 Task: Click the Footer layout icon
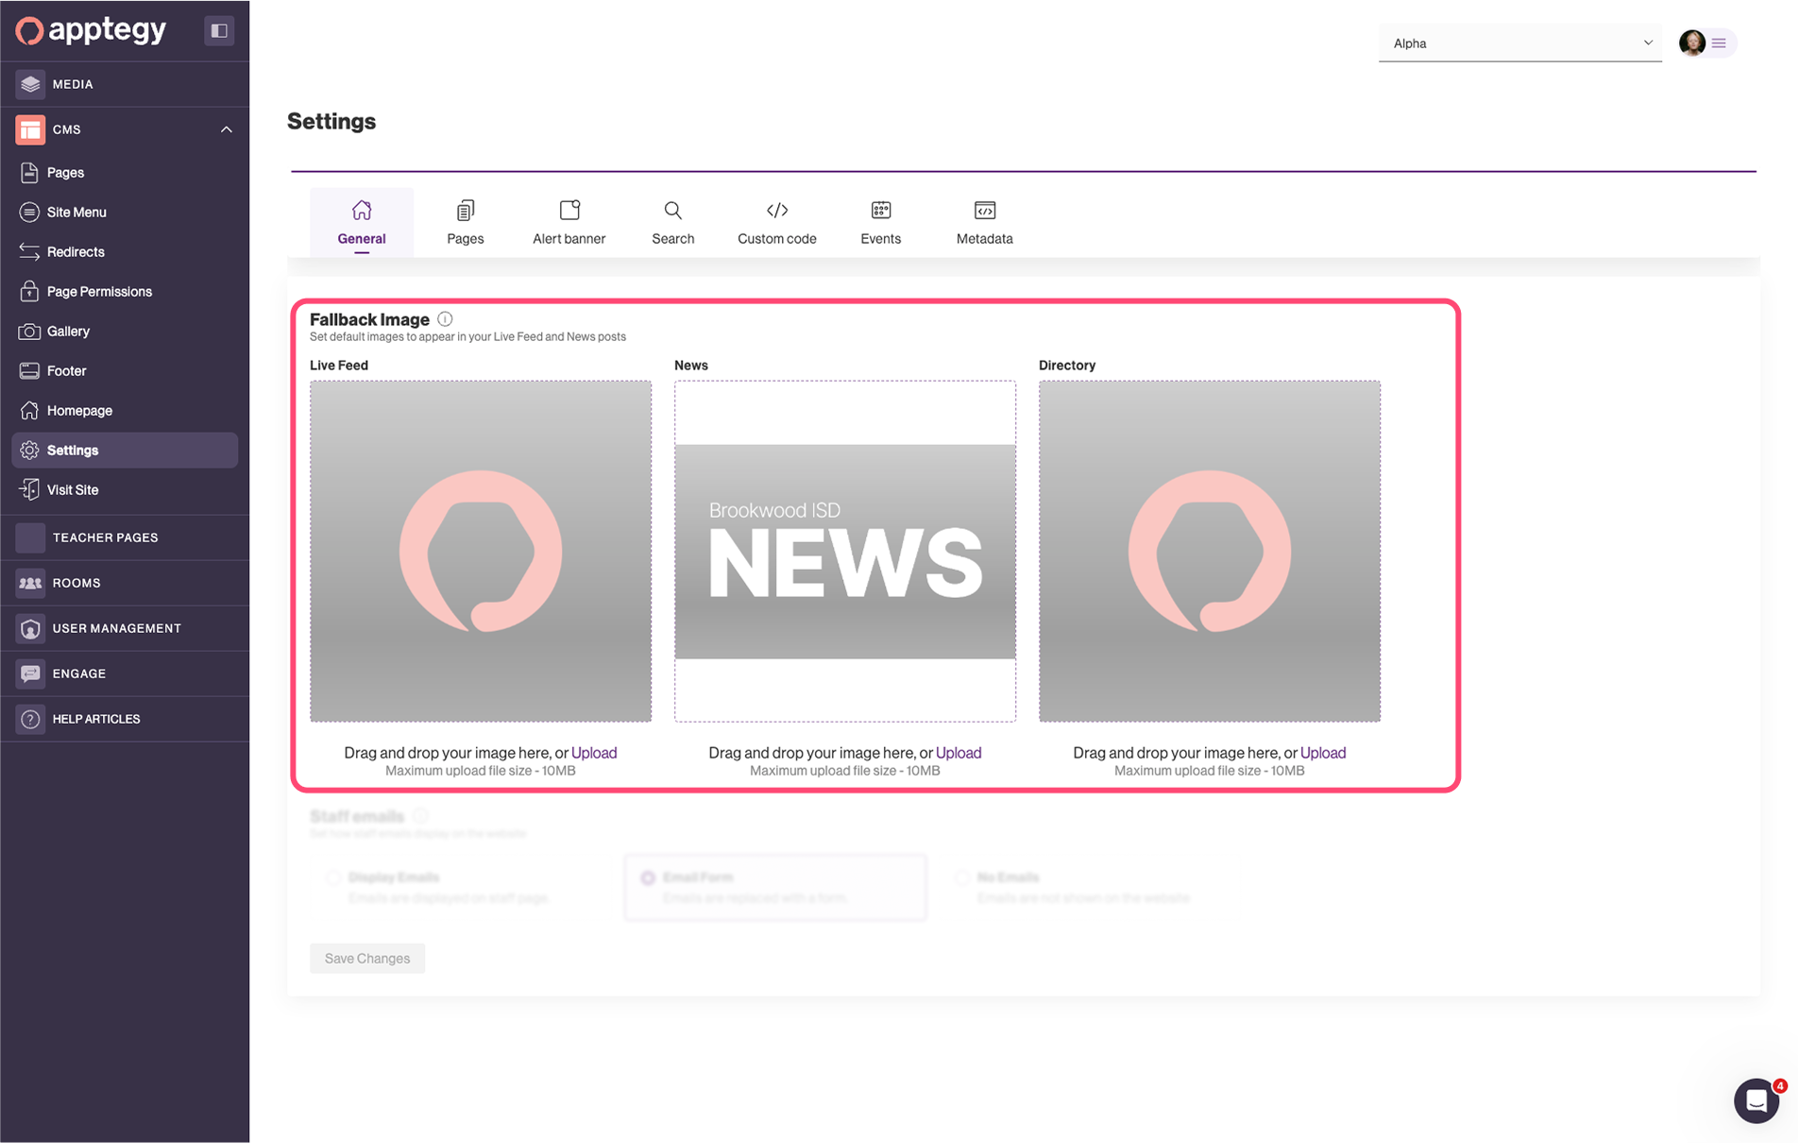tap(29, 371)
